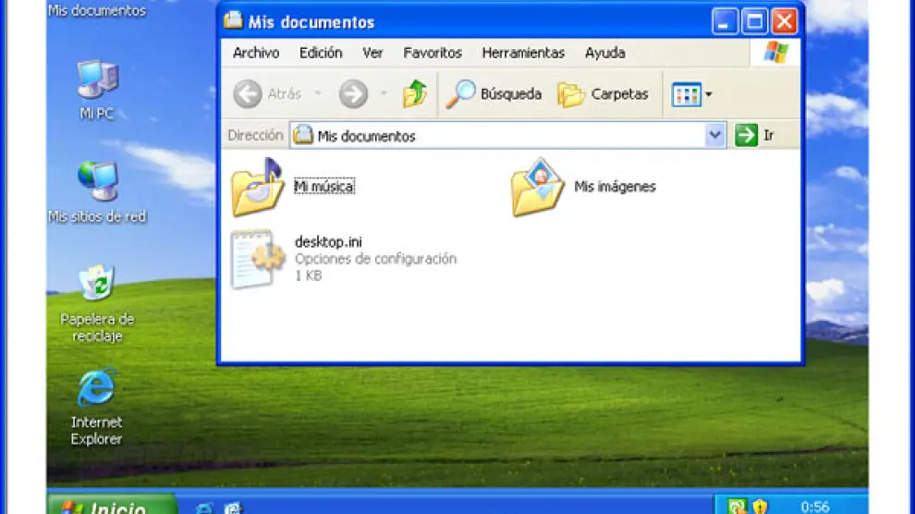Open the Atrás history dropdown arrow
Image resolution: width=915 pixels, height=514 pixels.
click(x=318, y=94)
